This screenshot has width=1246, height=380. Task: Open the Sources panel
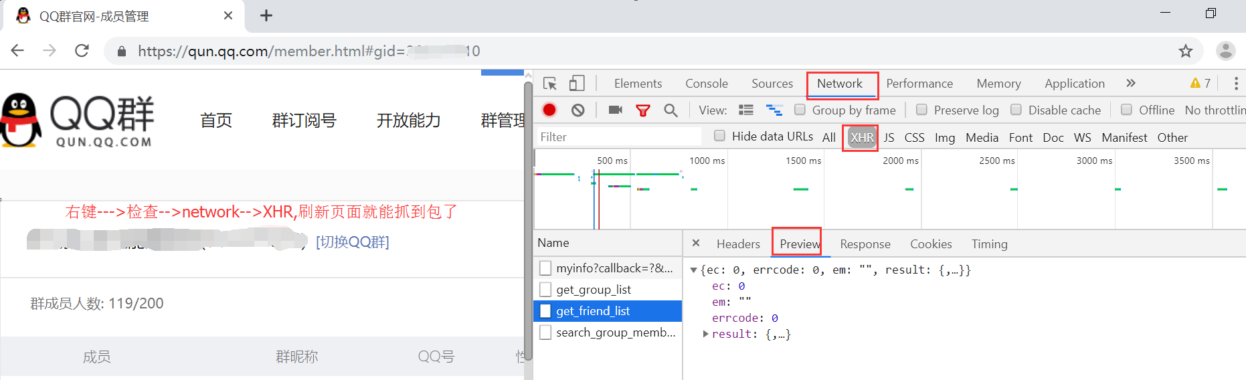click(772, 84)
